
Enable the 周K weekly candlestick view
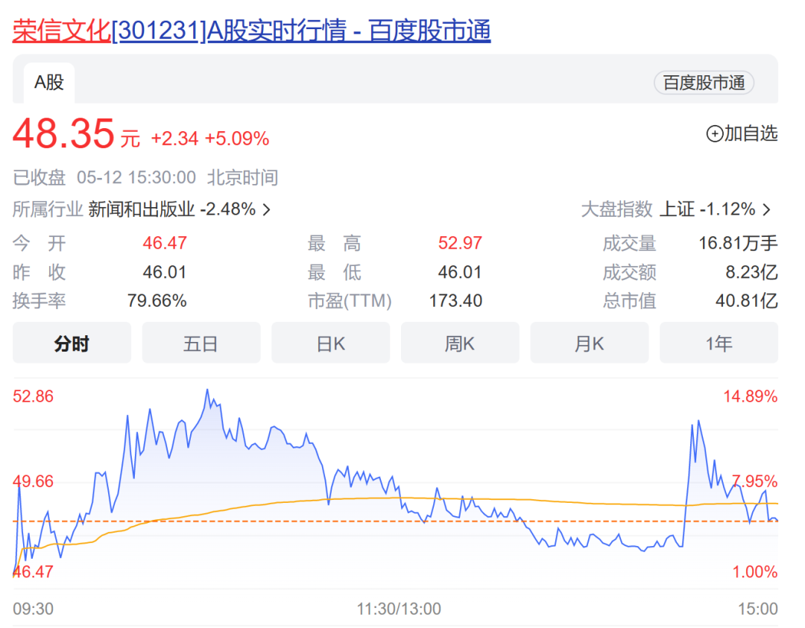coord(460,343)
